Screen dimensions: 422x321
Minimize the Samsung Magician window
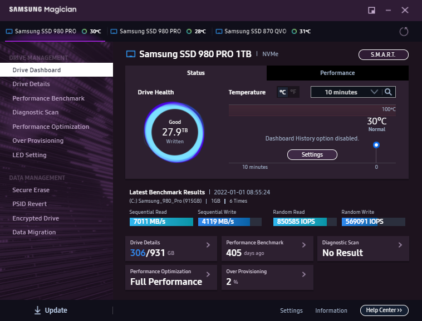point(388,10)
